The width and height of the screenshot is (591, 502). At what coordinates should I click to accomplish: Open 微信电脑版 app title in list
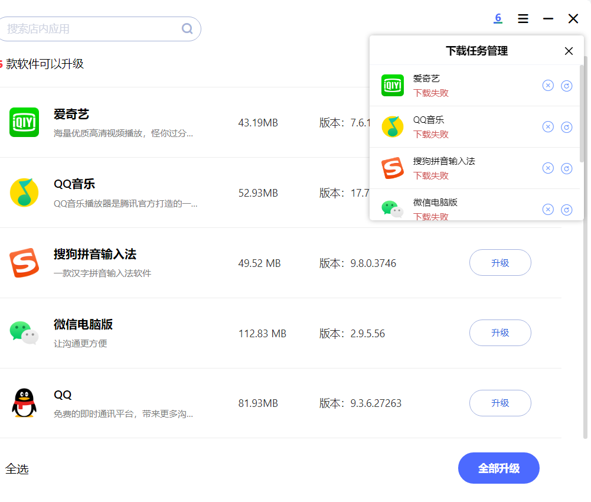pyautogui.click(x=83, y=324)
